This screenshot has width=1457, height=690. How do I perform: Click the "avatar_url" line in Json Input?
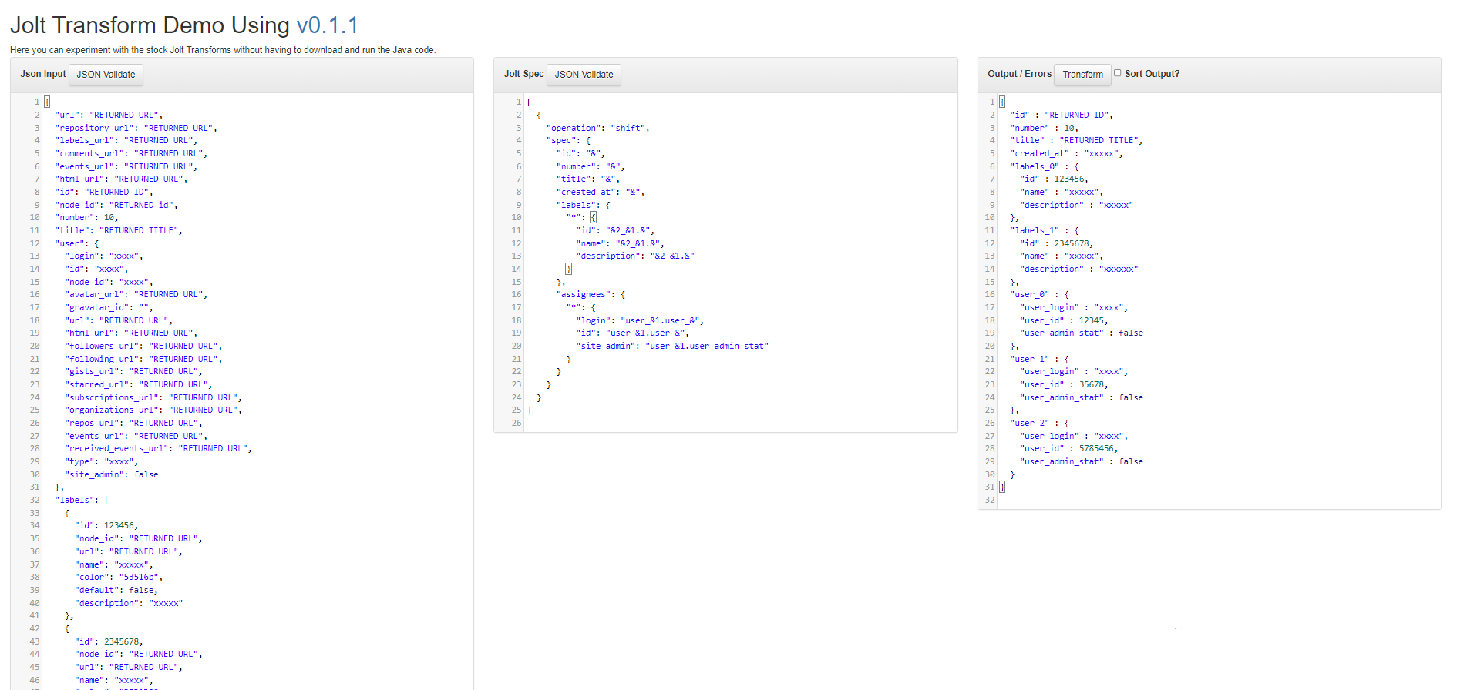click(x=136, y=295)
